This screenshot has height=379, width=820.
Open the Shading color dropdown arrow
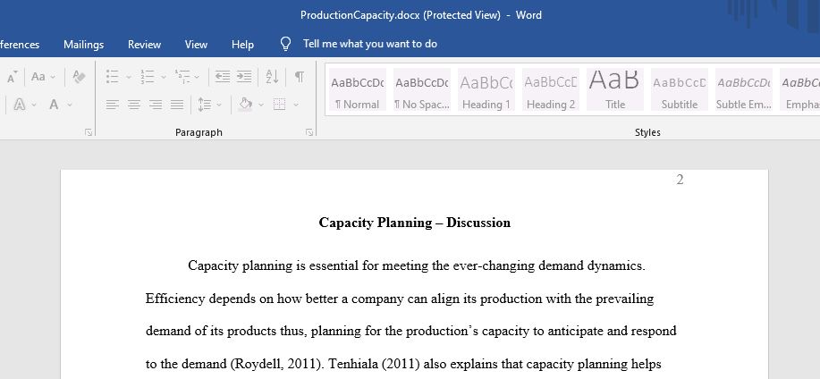tap(260, 105)
